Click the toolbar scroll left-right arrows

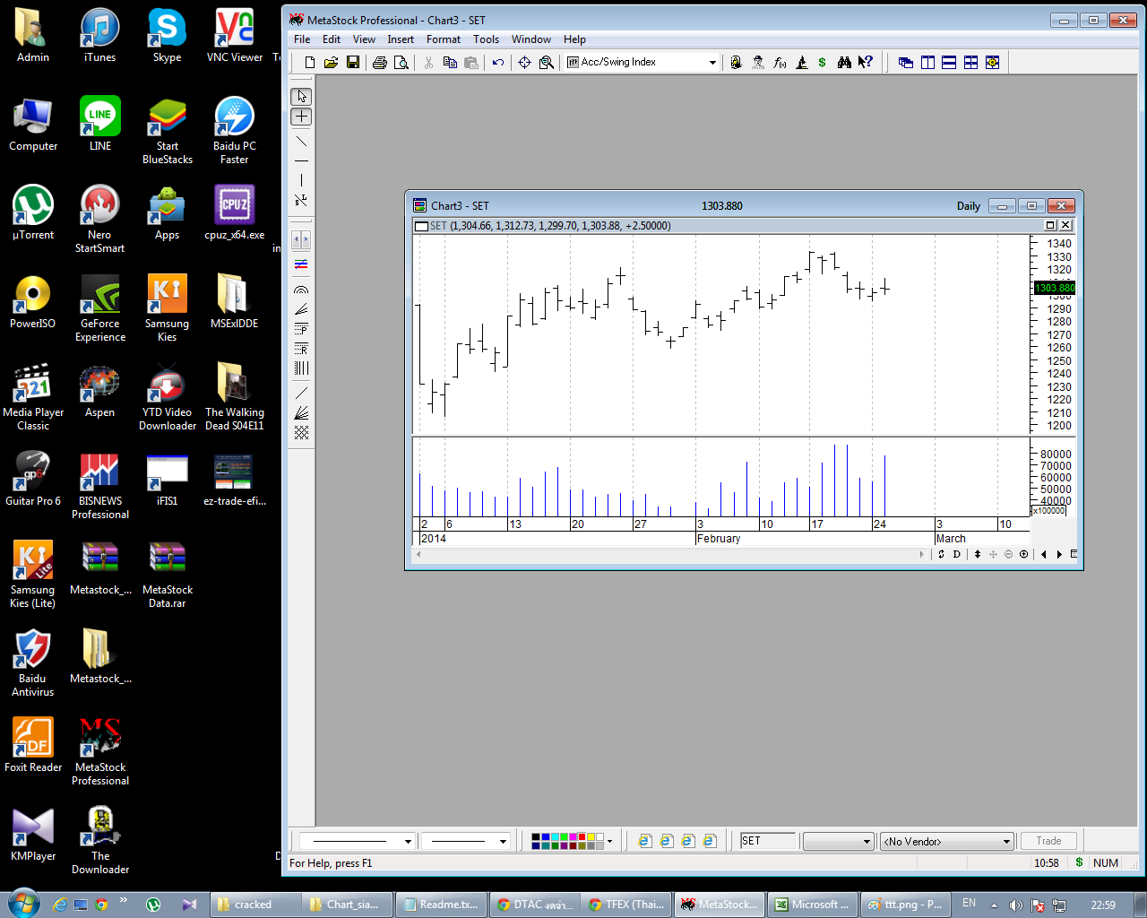click(301, 239)
